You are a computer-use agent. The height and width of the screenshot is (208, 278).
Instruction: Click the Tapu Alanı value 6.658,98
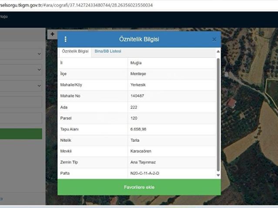pos(138,129)
